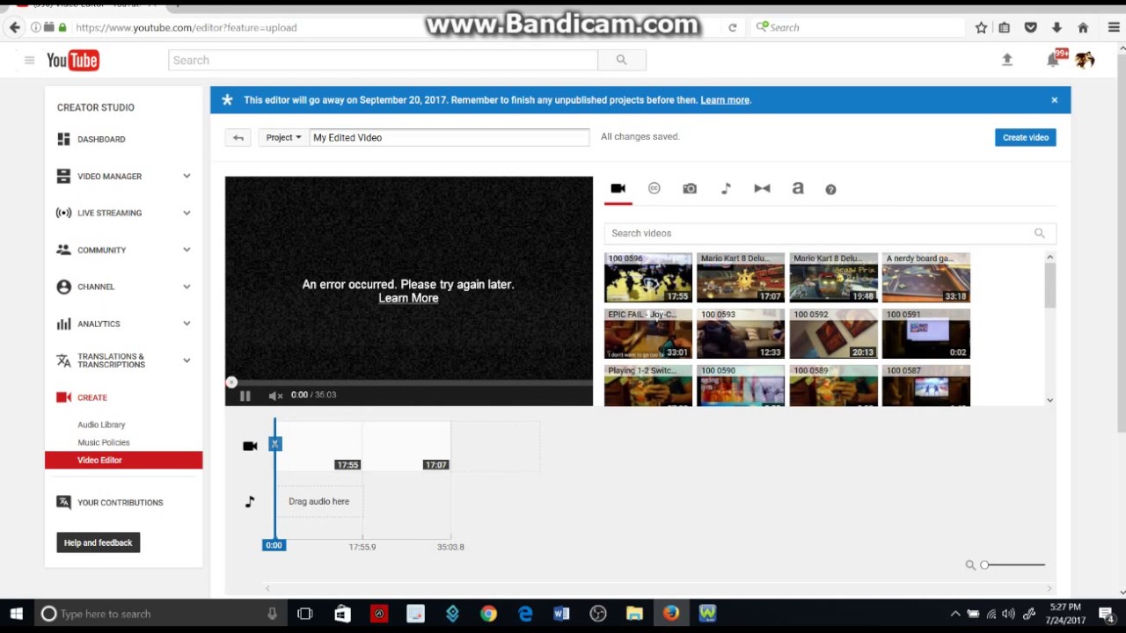Switch to Creative Commons videos tab
Viewport: 1126px width, 633px height.
[654, 188]
